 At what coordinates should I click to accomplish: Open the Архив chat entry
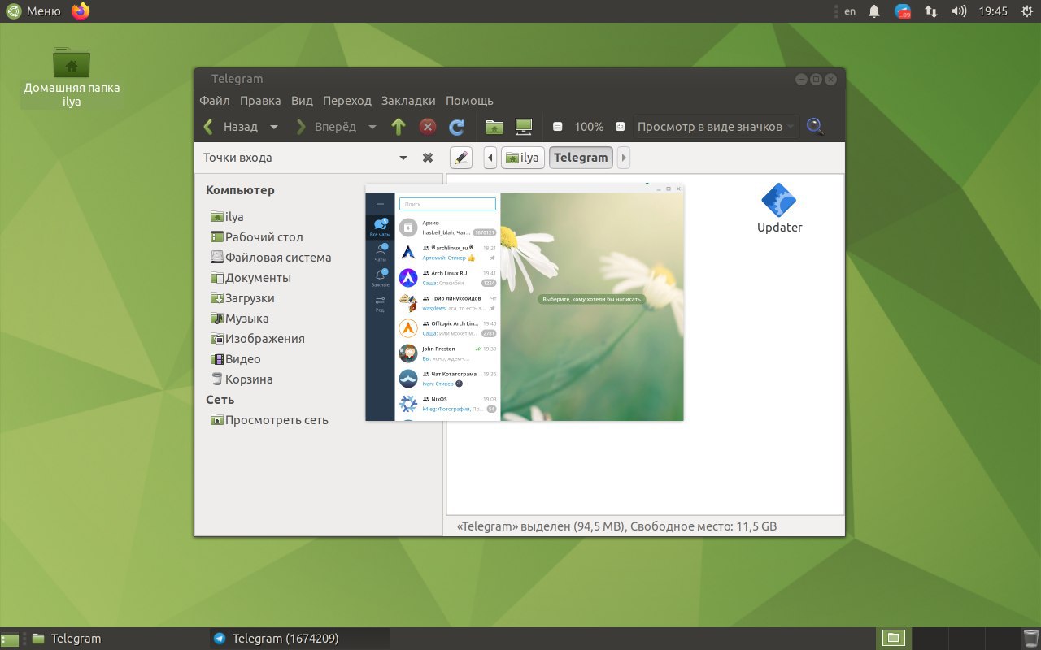click(447, 227)
